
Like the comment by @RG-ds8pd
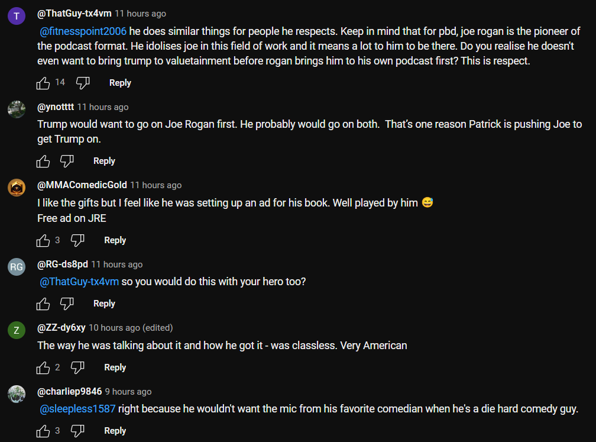click(43, 304)
